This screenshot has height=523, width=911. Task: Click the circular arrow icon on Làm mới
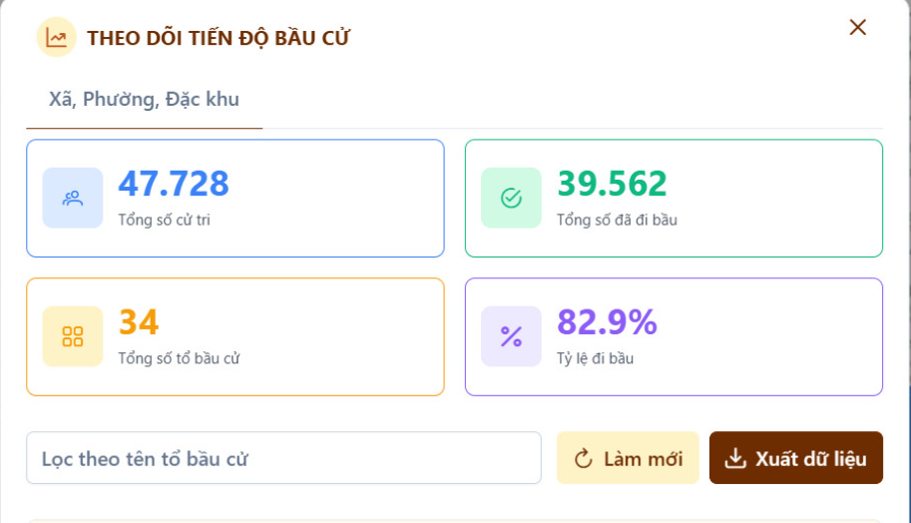(x=584, y=459)
